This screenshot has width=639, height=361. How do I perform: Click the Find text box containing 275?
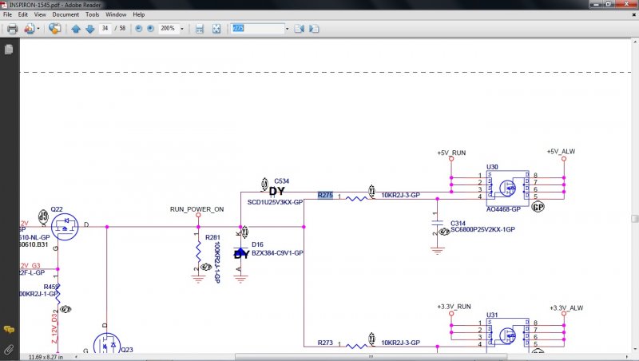click(x=257, y=29)
